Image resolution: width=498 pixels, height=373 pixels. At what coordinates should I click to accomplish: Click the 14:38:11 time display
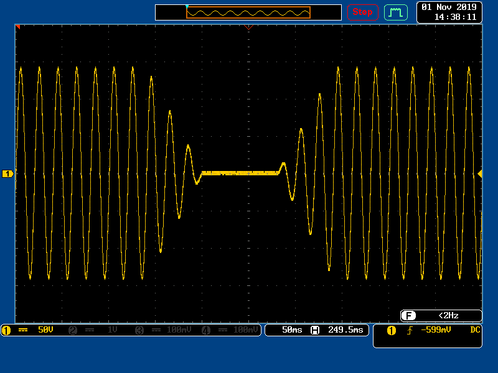tap(455, 17)
